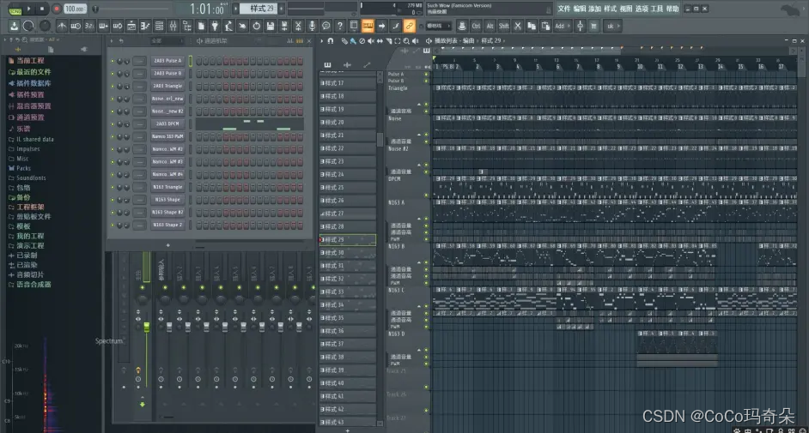
Task: Select the zoom magnifier tool in playlist
Action: 406,40
